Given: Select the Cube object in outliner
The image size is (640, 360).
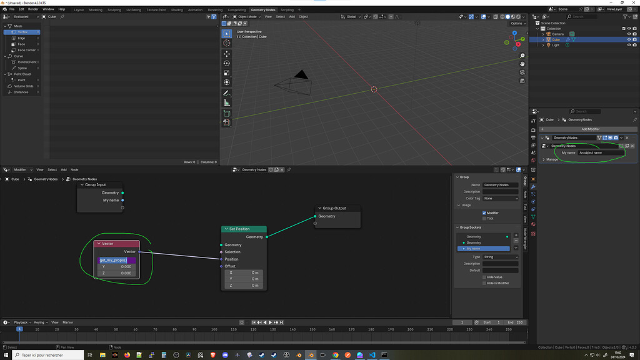Looking at the screenshot, I should pyautogui.click(x=556, y=39).
